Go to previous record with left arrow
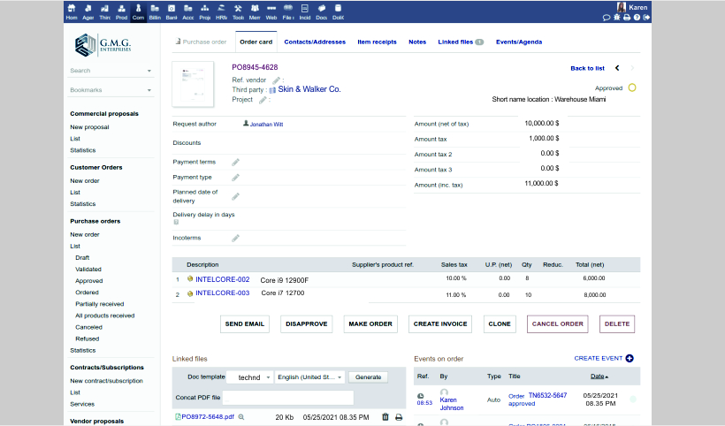 tap(617, 68)
